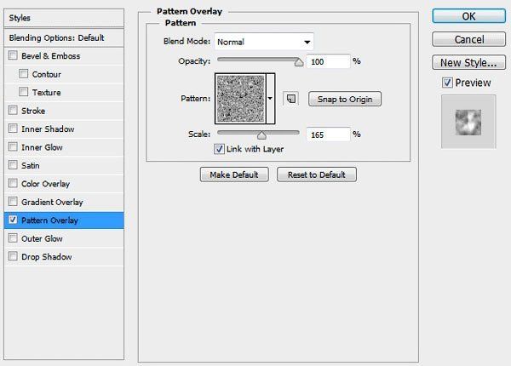Screen dimensions: 511x366
Task: Select the Gradient Overlay style label
Action: click(52, 202)
